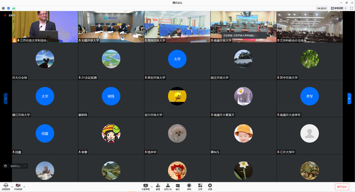Go to previous page of participants
The height and width of the screenshot is (192, 355).
tap(5, 98)
